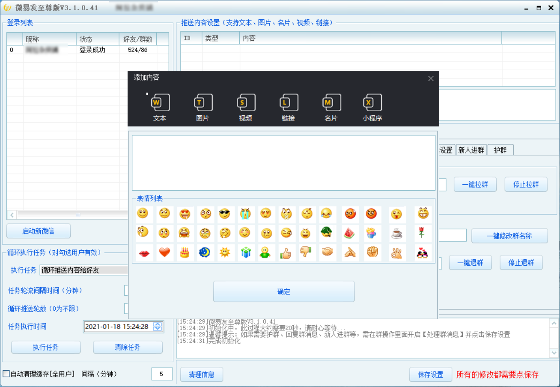Switch to the 设置 tab
This screenshot has height=387, width=560.
(x=446, y=150)
